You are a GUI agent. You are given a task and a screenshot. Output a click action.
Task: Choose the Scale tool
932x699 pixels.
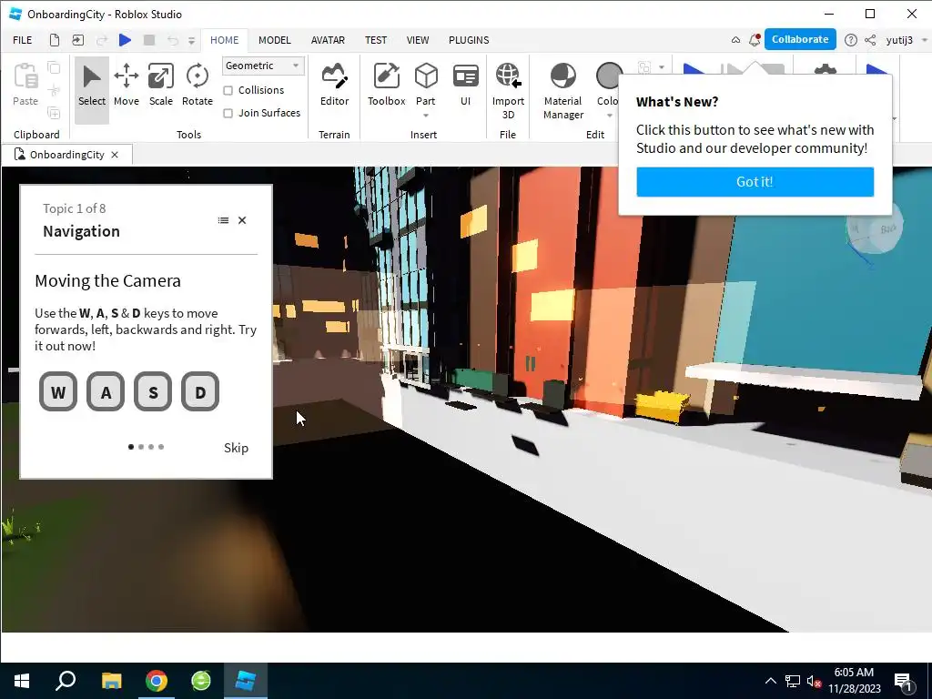click(160, 86)
